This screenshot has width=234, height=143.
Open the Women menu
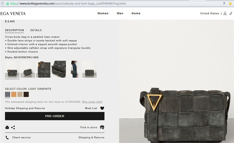point(103,13)
